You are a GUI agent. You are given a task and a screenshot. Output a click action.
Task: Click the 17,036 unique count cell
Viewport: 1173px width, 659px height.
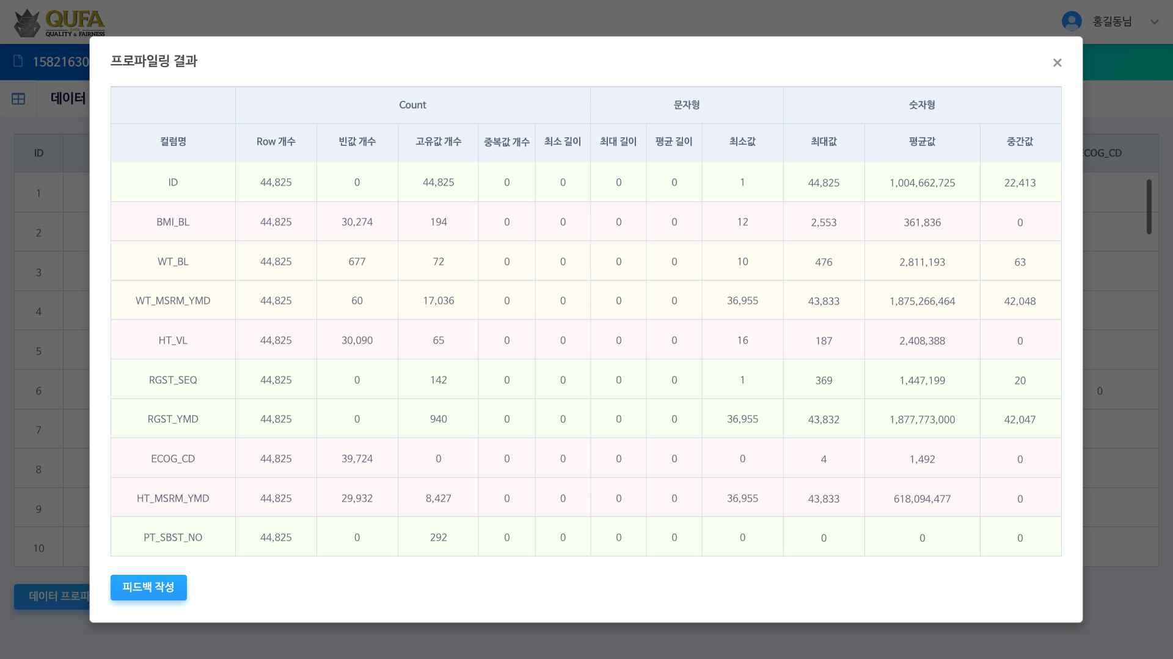tap(438, 301)
